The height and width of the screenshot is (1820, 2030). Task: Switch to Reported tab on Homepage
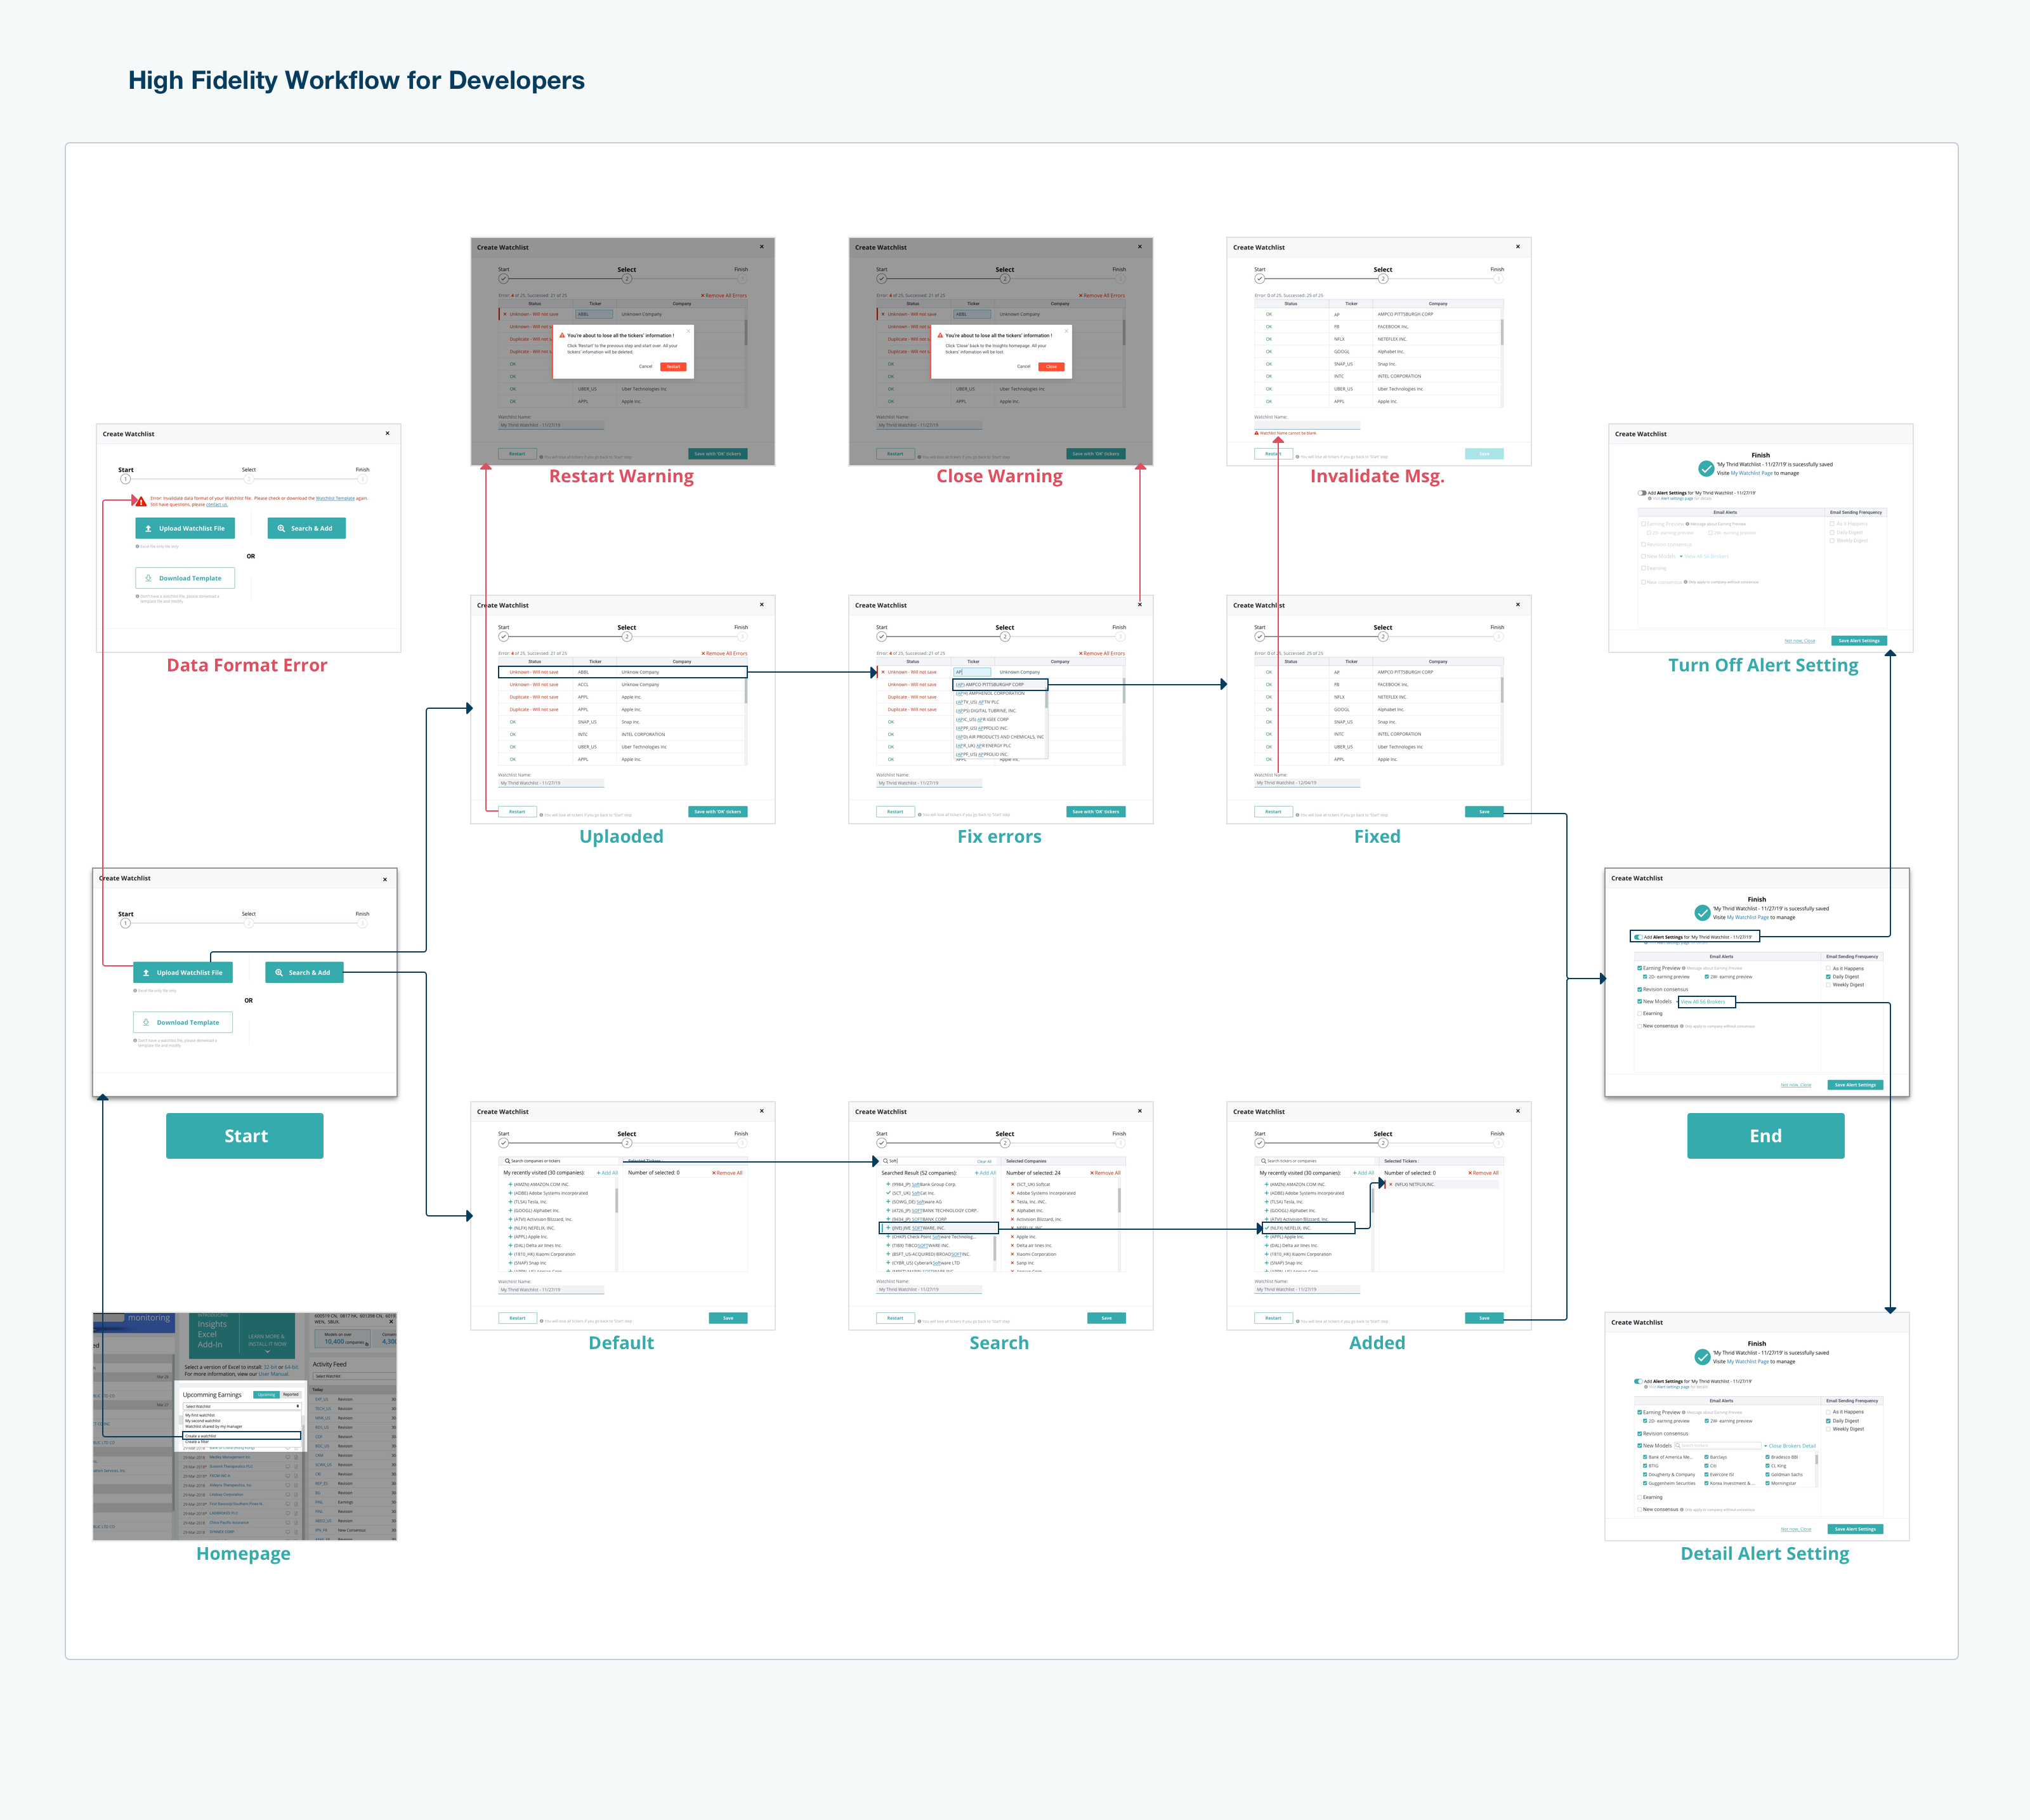[291, 1394]
